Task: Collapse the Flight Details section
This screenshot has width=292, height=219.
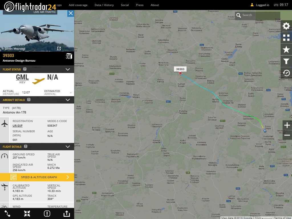Action: pyautogui.click(x=68, y=147)
